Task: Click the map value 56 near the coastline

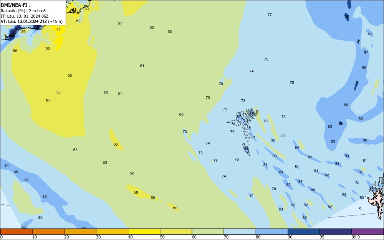Action: (x=23, y=31)
